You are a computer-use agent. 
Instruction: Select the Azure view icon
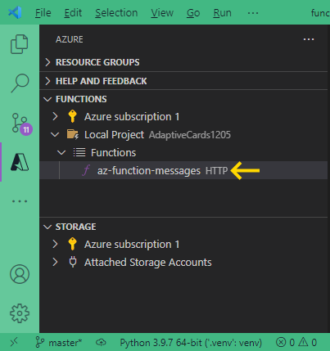point(20,162)
